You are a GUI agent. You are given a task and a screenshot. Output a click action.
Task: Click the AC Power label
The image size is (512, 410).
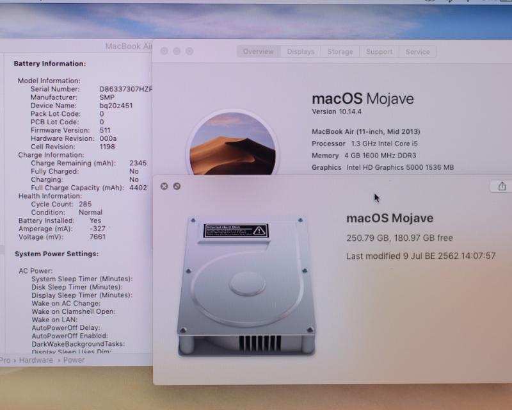pos(36,271)
